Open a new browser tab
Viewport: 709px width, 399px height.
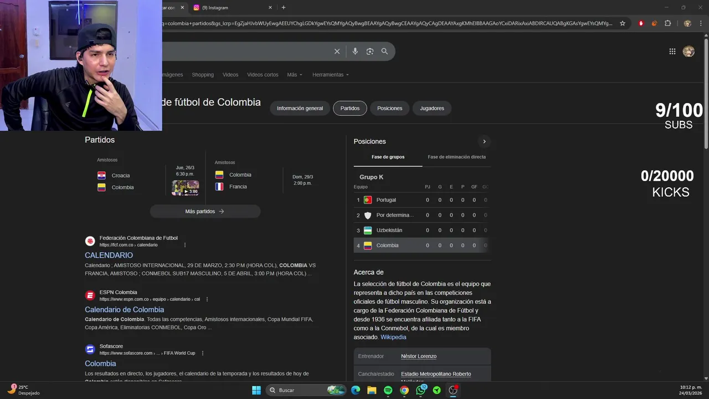[x=284, y=8]
